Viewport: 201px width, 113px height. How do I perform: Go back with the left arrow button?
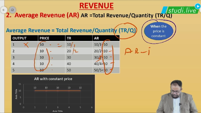(x=4, y=10)
